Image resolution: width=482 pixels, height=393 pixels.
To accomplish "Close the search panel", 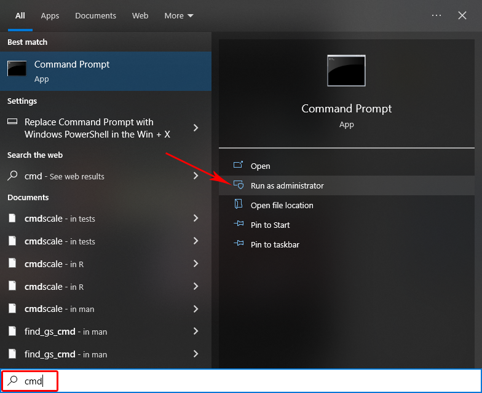I will [x=462, y=15].
